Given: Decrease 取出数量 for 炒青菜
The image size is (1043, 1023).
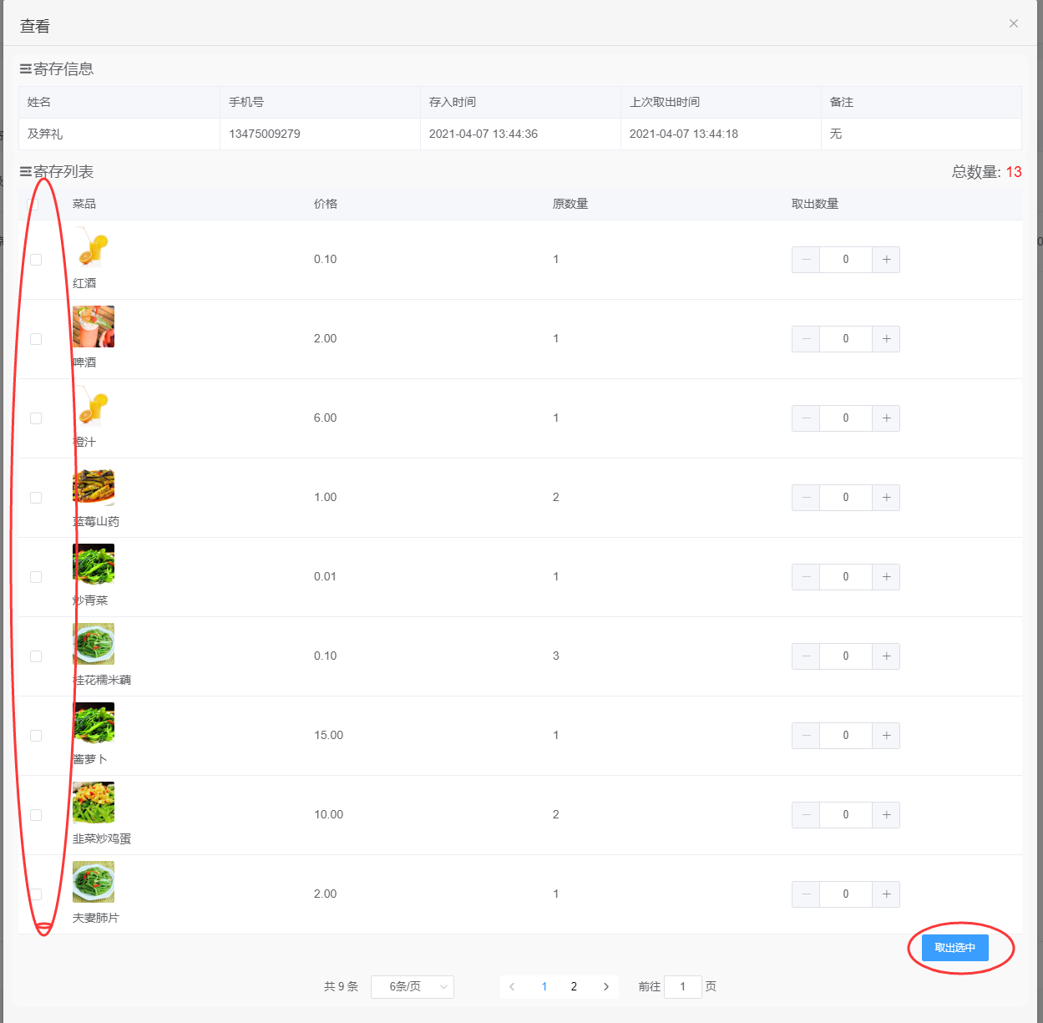Looking at the screenshot, I should coord(806,577).
